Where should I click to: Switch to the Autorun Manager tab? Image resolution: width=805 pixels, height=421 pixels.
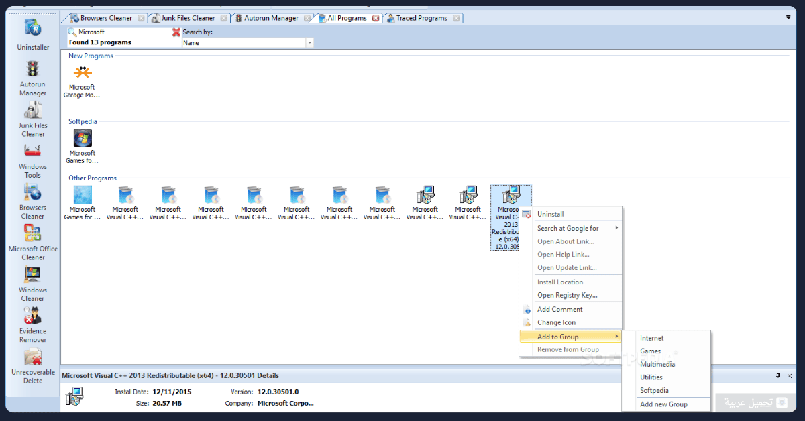point(271,18)
